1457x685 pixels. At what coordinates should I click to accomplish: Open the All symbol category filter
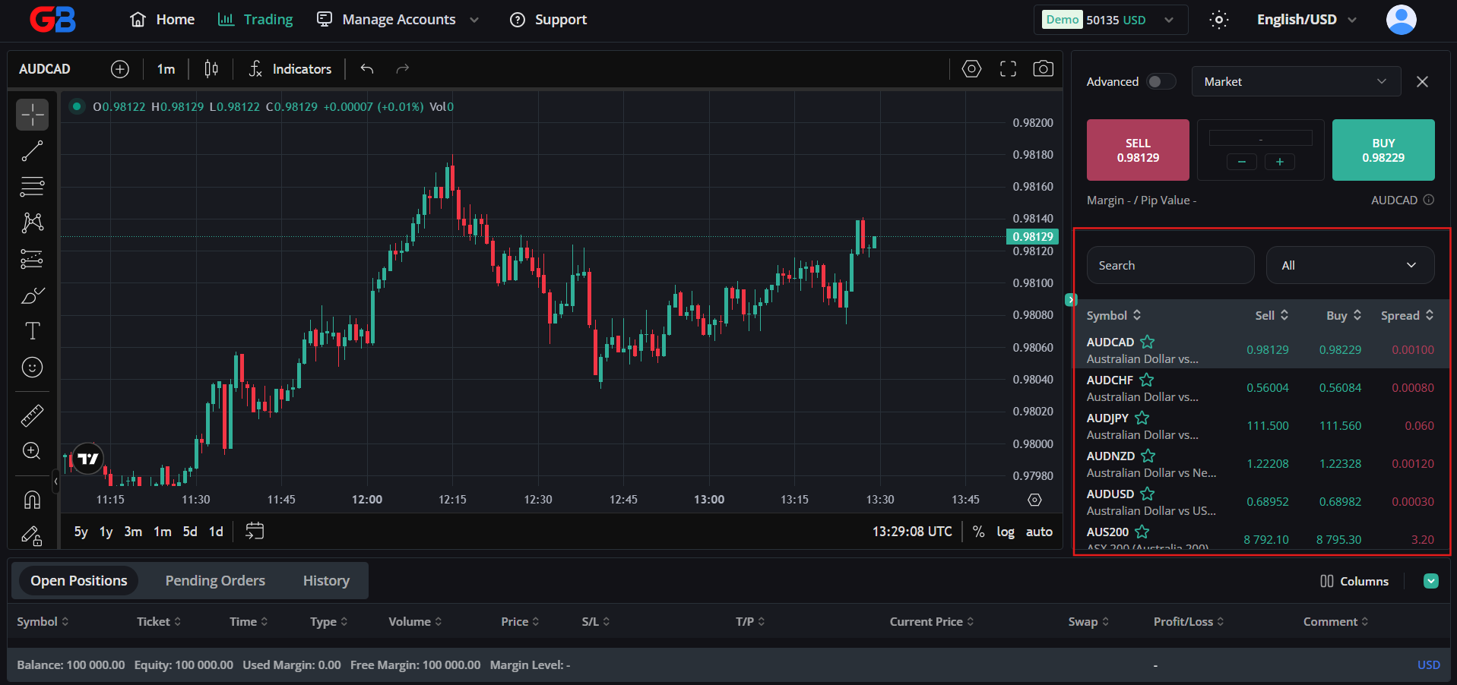pos(1350,265)
